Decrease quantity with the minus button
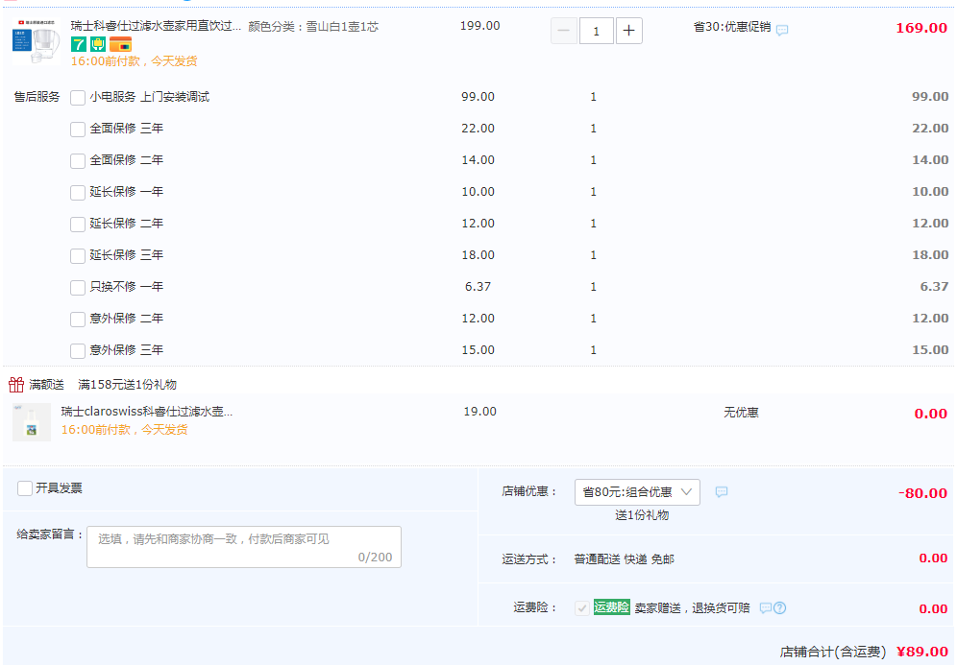 point(564,31)
